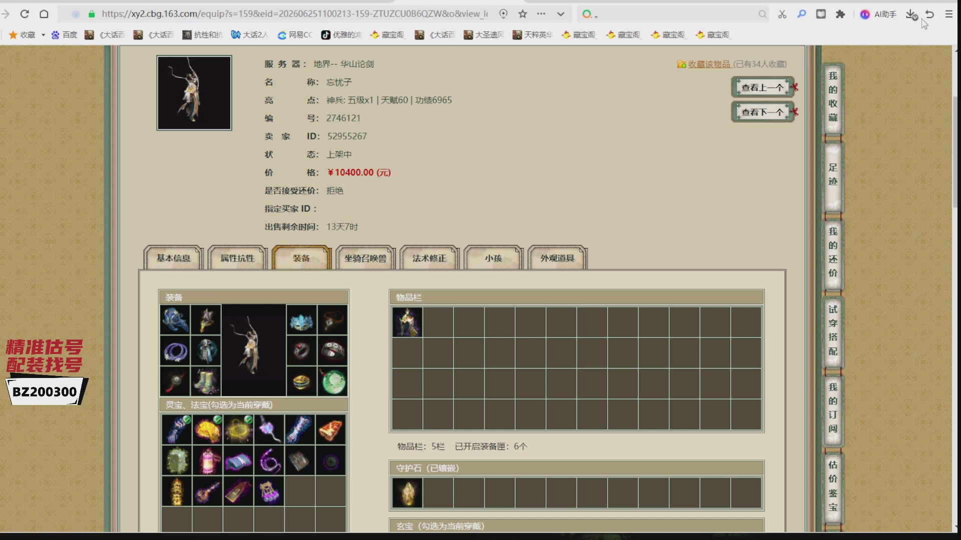Open the AI助手 assistant icon
Viewport: 961px width, 540px height.
(x=878, y=14)
